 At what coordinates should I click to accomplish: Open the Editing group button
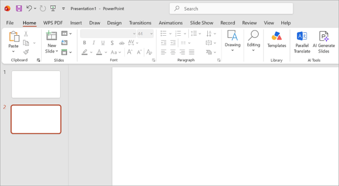tap(253, 41)
